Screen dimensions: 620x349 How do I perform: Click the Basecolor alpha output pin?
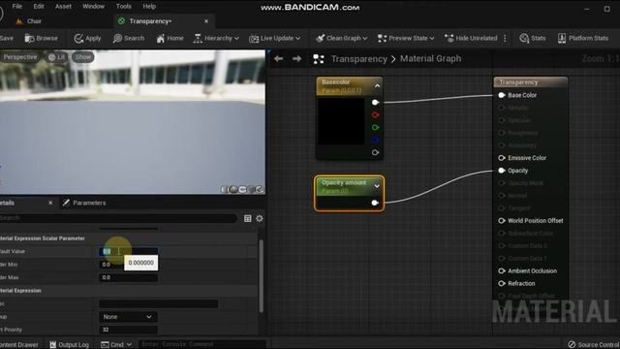375,152
